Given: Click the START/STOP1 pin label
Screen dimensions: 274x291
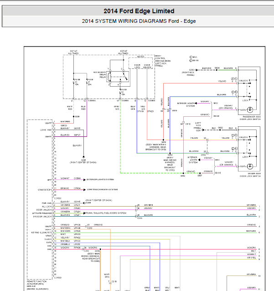Looking at the screenshot, I should point(45,190).
